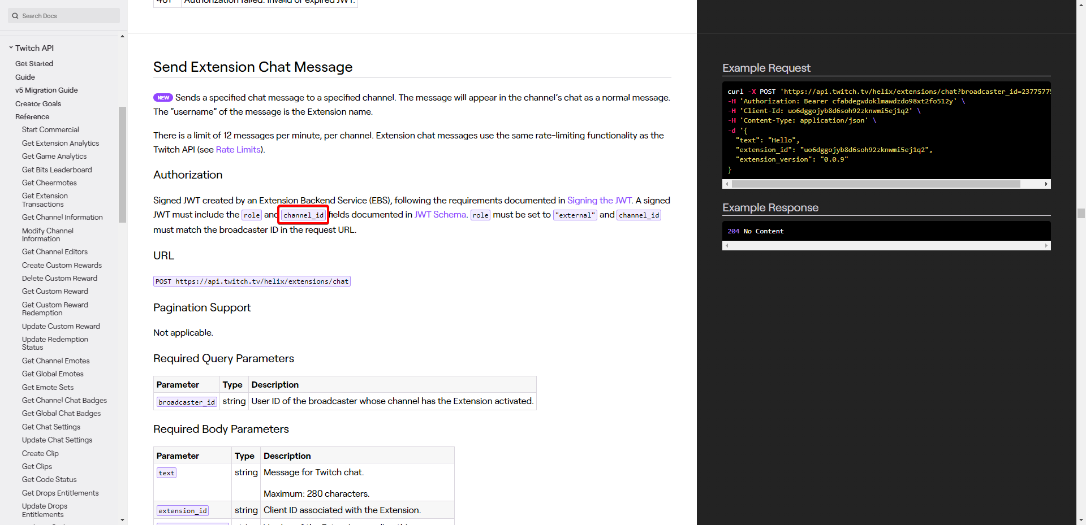The height and width of the screenshot is (525, 1086).
Task: Select Get Bits Leaderboard in the sidebar
Action: pyautogui.click(x=57, y=170)
